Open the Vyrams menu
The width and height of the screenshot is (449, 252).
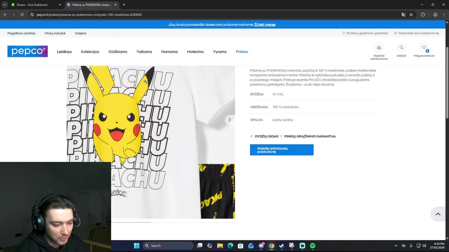click(x=220, y=52)
